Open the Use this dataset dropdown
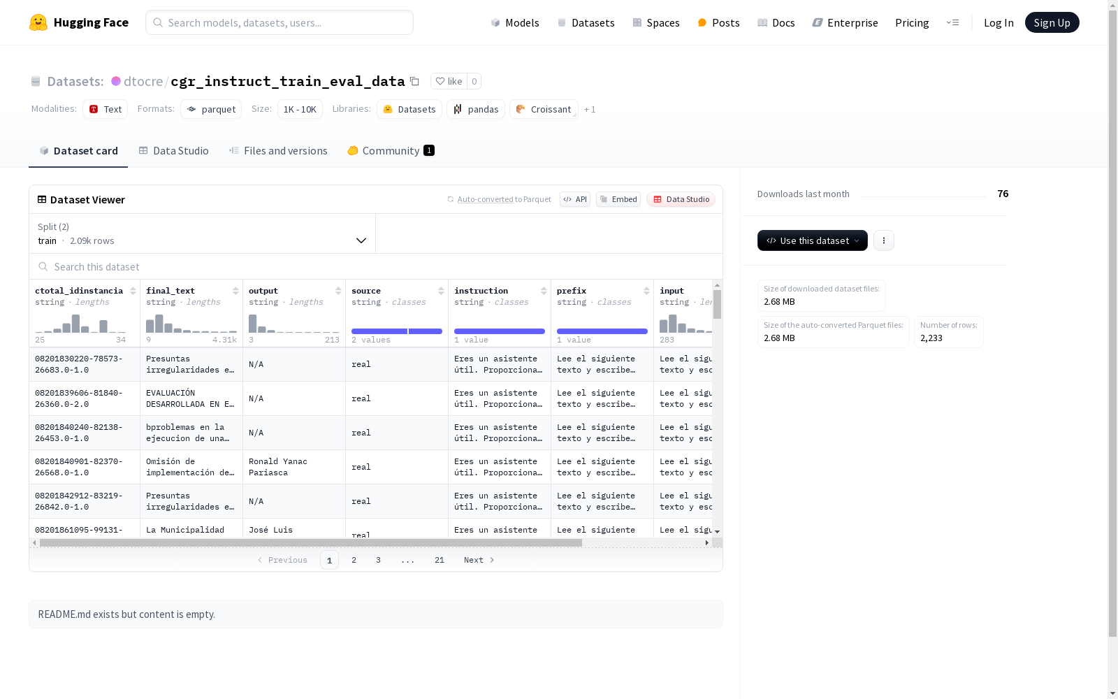 pos(813,240)
